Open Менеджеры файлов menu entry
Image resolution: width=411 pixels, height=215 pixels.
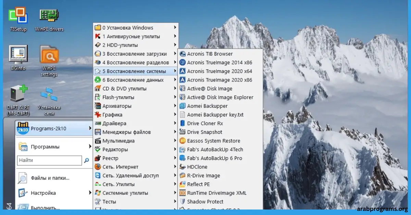[136, 132]
